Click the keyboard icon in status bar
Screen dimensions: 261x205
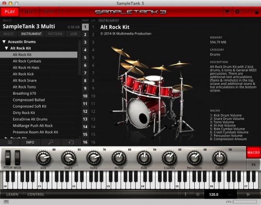click(6, 202)
